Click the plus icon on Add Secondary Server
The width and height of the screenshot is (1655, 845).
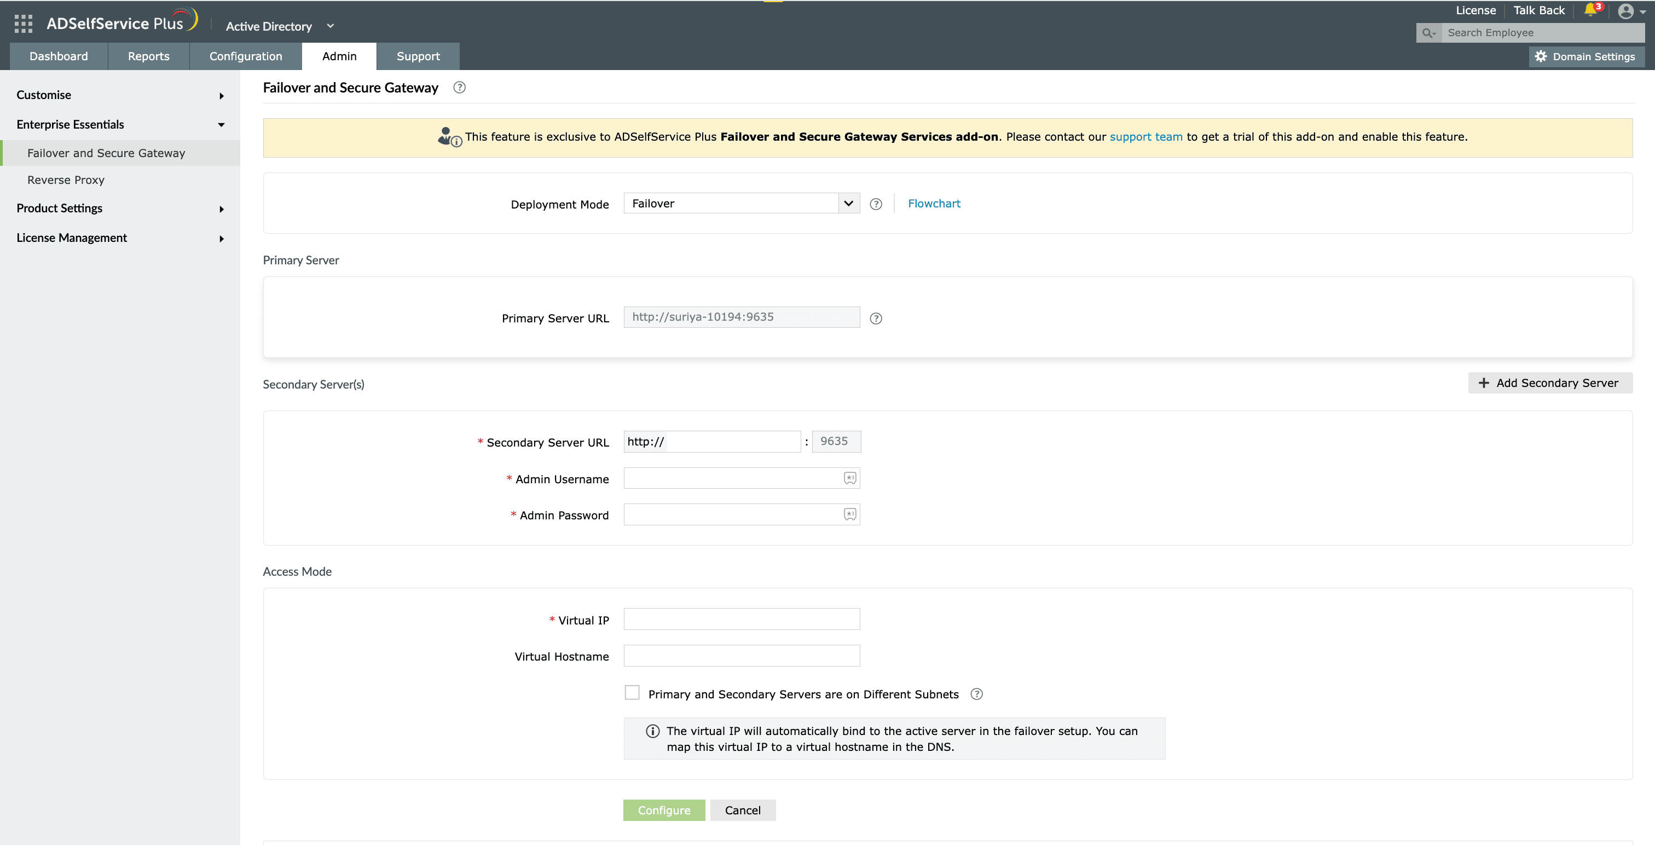tap(1484, 383)
